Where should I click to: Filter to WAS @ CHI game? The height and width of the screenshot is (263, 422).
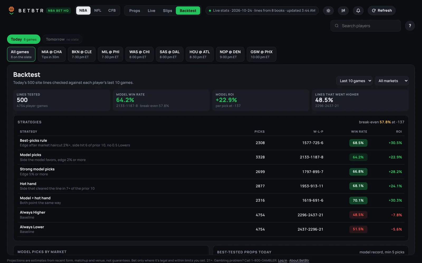point(140,54)
